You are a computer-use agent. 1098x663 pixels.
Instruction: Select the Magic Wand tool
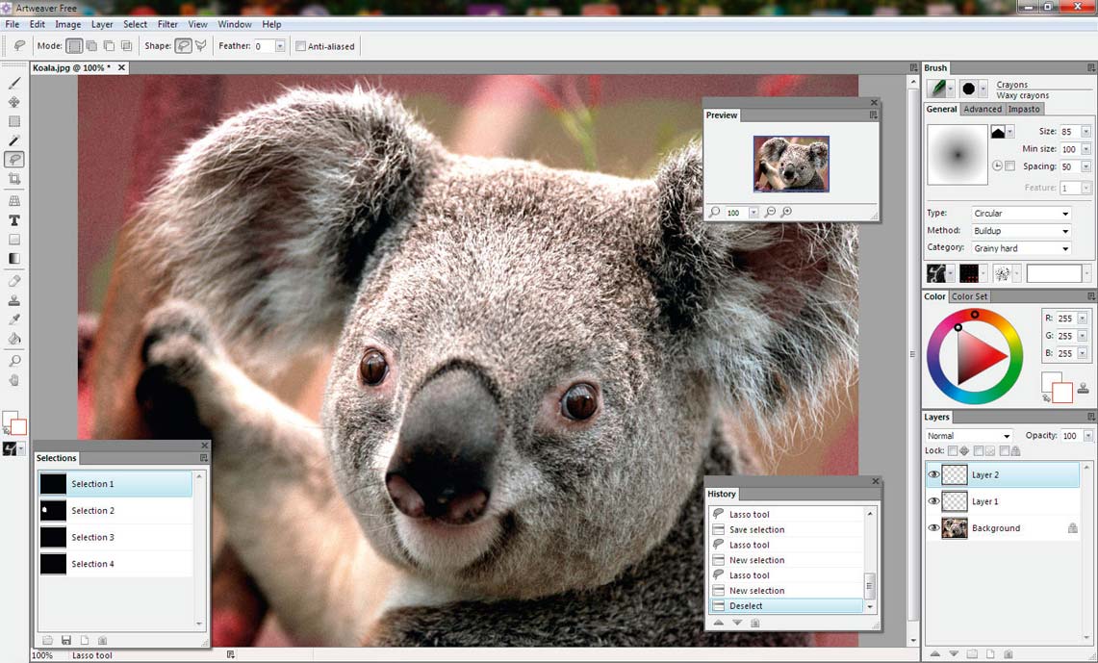pos(14,140)
